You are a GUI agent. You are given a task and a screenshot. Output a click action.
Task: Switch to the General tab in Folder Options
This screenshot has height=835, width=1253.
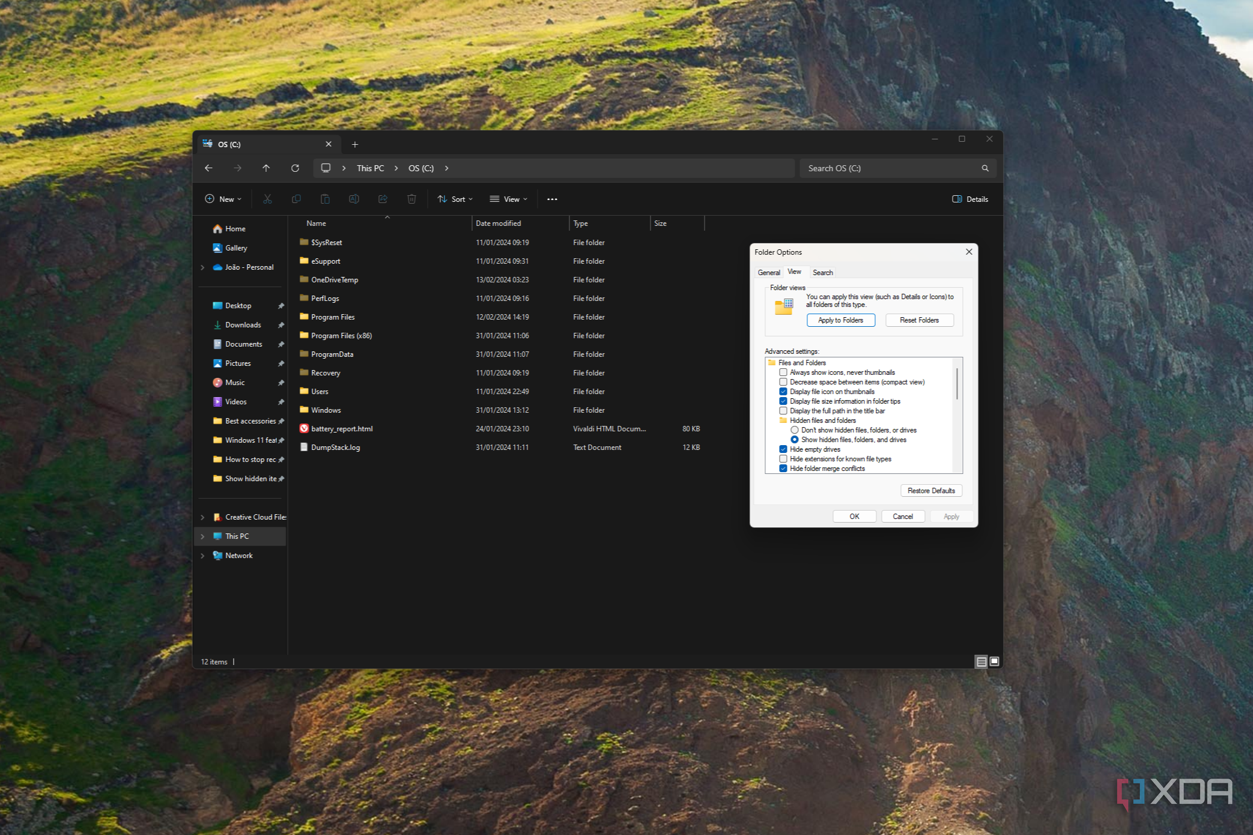pos(768,273)
